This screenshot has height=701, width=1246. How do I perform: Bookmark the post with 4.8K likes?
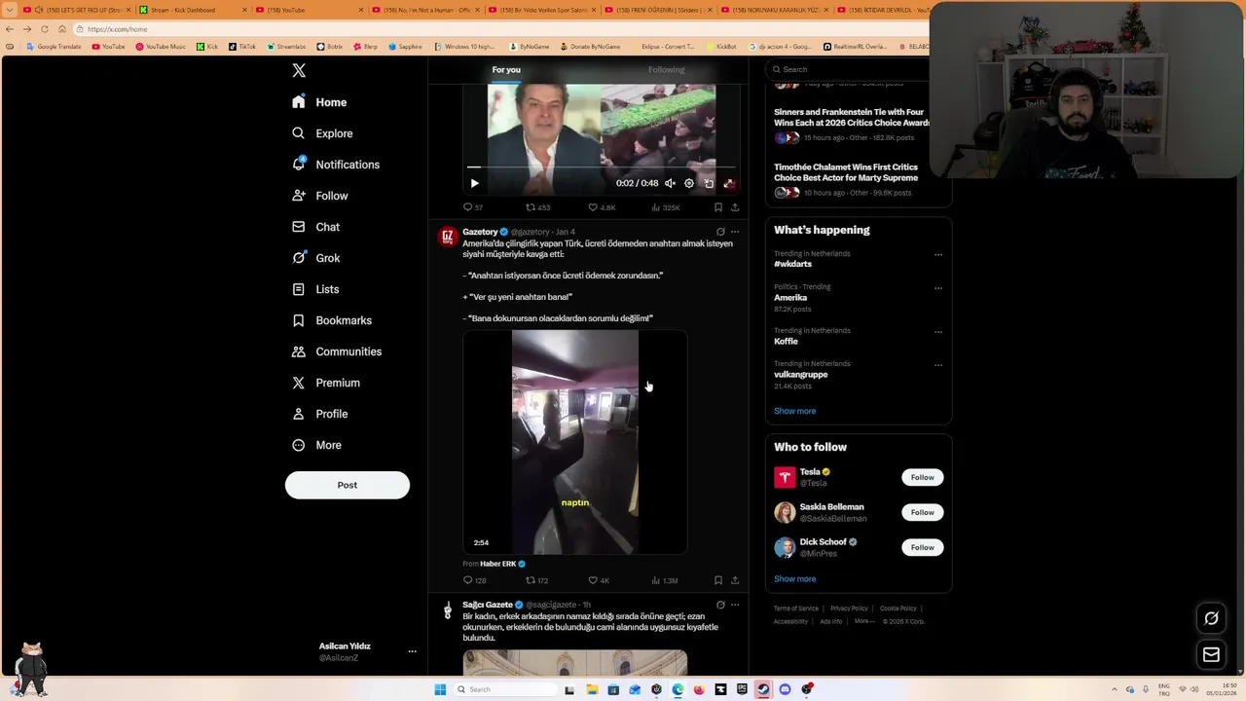[718, 207]
